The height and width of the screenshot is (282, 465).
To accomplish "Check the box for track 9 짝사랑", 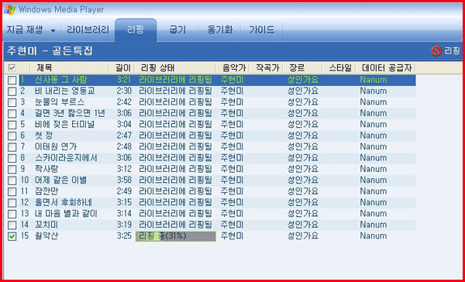I will (x=12, y=170).
